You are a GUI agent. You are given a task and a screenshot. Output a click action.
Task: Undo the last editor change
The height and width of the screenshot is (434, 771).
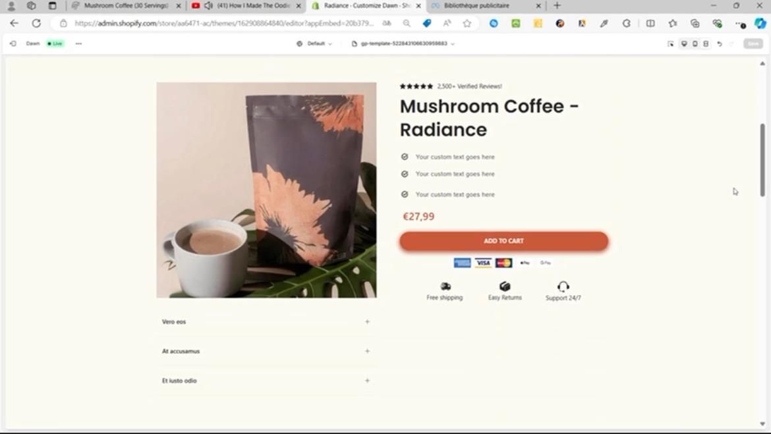coord(720,43)
